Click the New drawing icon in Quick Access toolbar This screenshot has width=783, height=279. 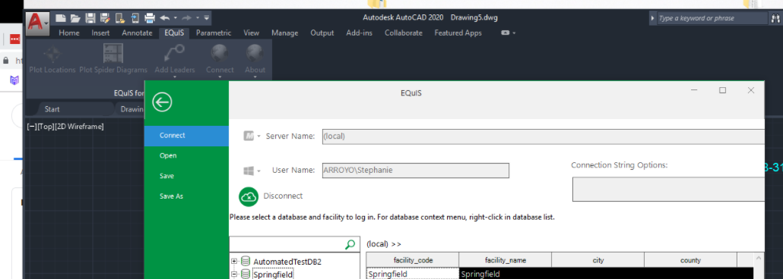(60, 18)
